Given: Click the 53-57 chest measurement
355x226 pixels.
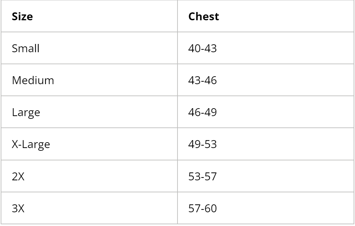Looking at the screenshot, I should [x=202, y=176].
